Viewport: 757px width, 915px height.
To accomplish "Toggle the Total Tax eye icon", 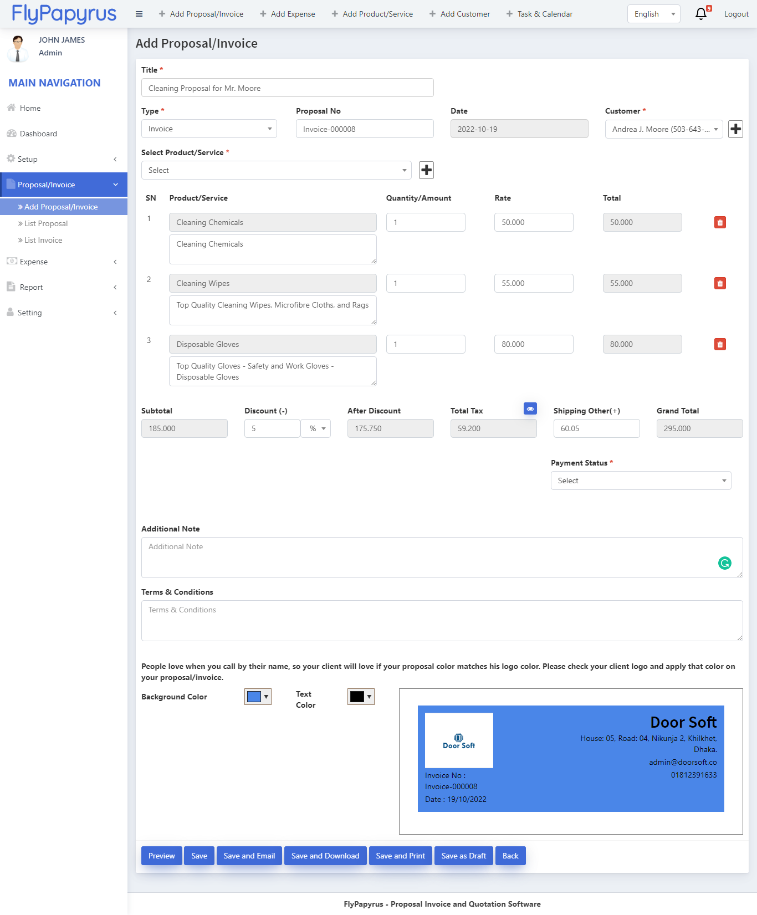I will click(530, 408).
